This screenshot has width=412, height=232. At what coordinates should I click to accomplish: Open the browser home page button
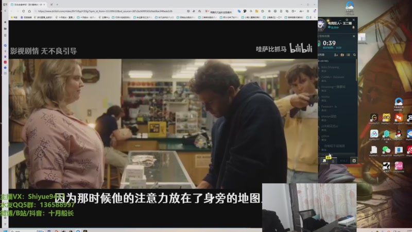click(29, 11)
